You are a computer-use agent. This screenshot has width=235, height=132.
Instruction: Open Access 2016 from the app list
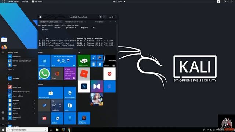click(x=21, y=87)
